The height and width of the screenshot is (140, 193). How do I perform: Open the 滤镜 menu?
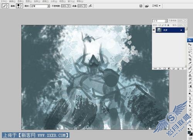45,1
